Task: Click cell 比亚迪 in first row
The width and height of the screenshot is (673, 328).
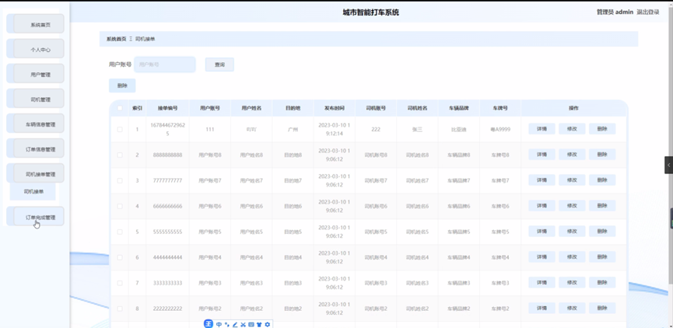Action: pos(459,129)
